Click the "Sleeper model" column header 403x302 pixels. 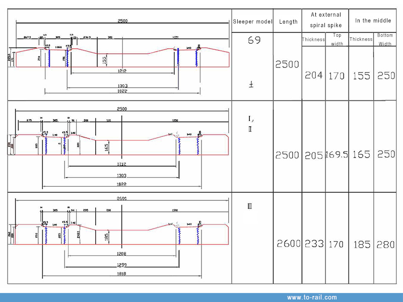point(252,22)
